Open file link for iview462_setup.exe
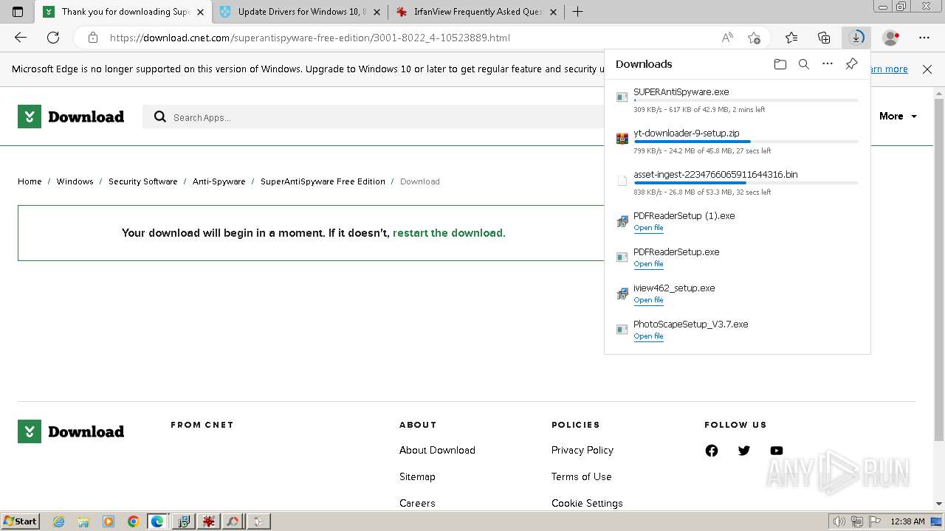945x531 pixels. 648,300
